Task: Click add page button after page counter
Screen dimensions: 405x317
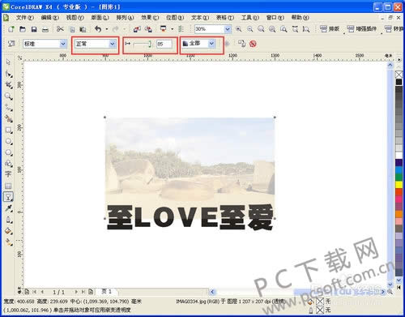Action: (x=91, y=292)
